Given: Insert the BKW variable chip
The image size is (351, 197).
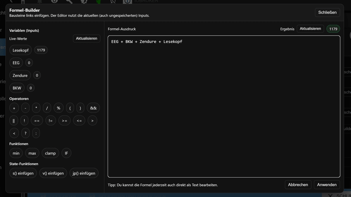Looking at the screenshot, I should [17, 88].
